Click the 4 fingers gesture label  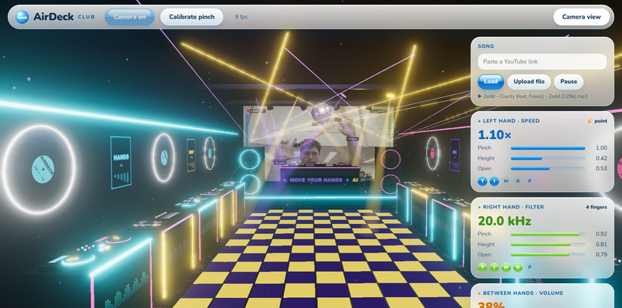click(x=597, y=207)
